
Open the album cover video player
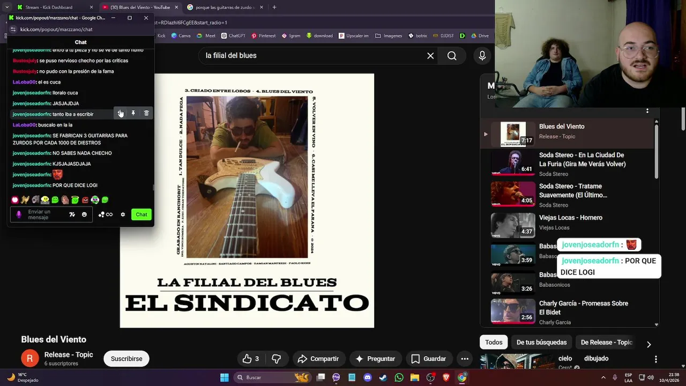pos(247,201)
